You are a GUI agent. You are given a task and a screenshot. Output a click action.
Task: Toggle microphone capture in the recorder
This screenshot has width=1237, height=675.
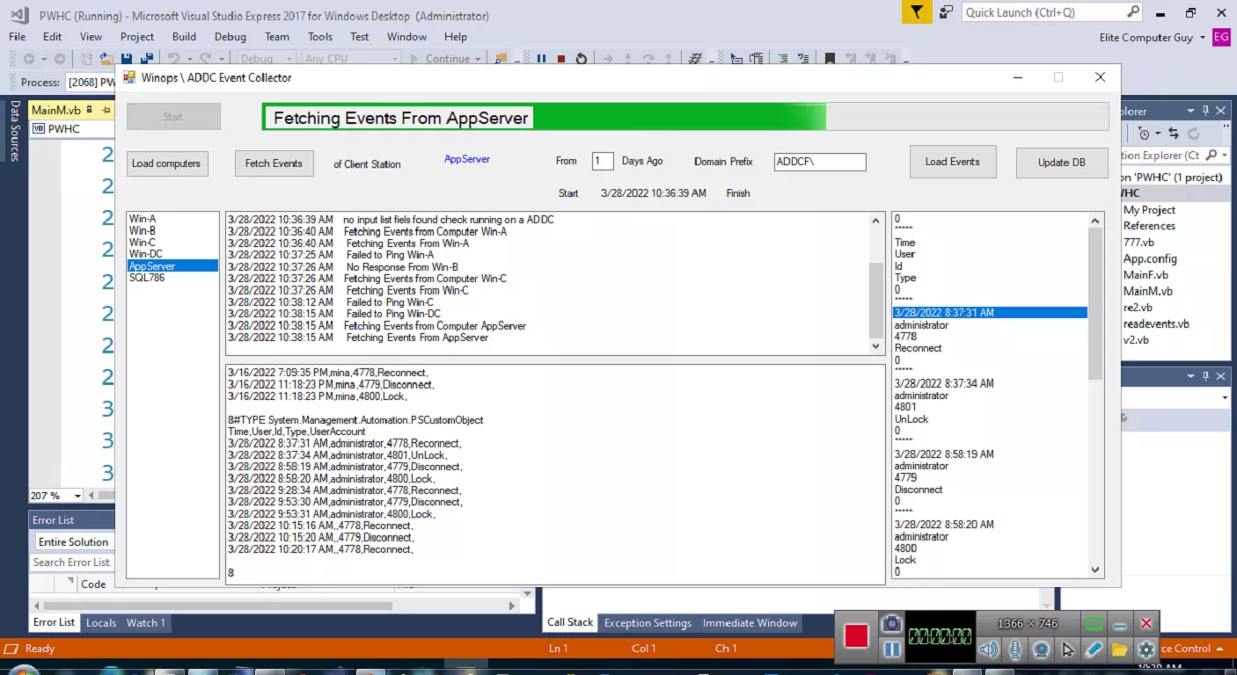[x=1015, y=650]
